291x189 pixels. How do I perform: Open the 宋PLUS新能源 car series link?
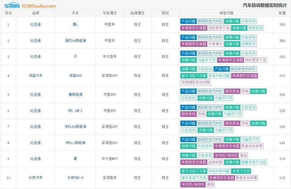(x=75, y=127)
